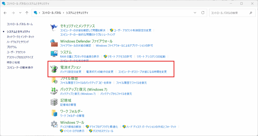
Task: Open Windows ファイアウォールによるアプリケーションの許可
Action: [124, 46]
